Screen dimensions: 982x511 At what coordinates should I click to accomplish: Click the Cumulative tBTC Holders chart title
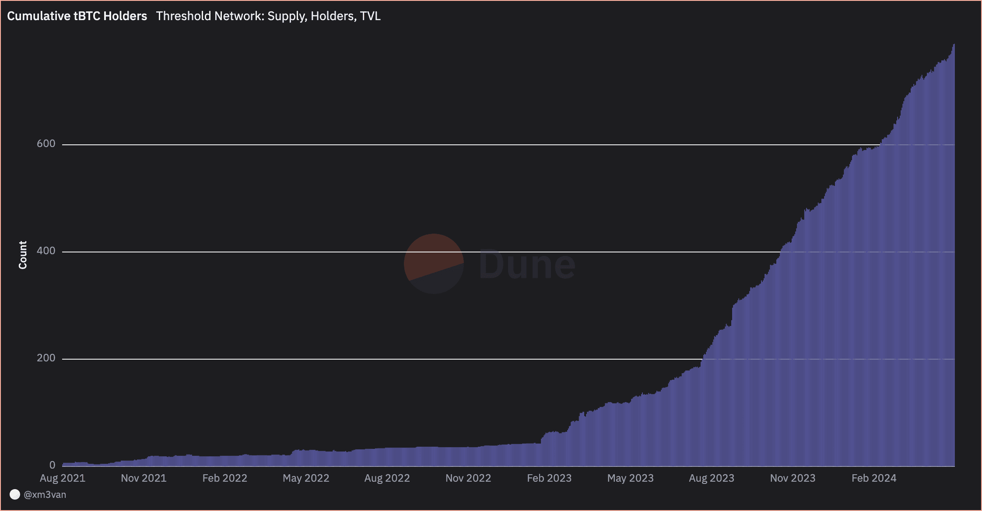point(77,16)
